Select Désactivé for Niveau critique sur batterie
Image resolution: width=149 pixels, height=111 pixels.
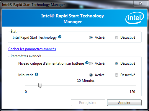coord(117,63)
